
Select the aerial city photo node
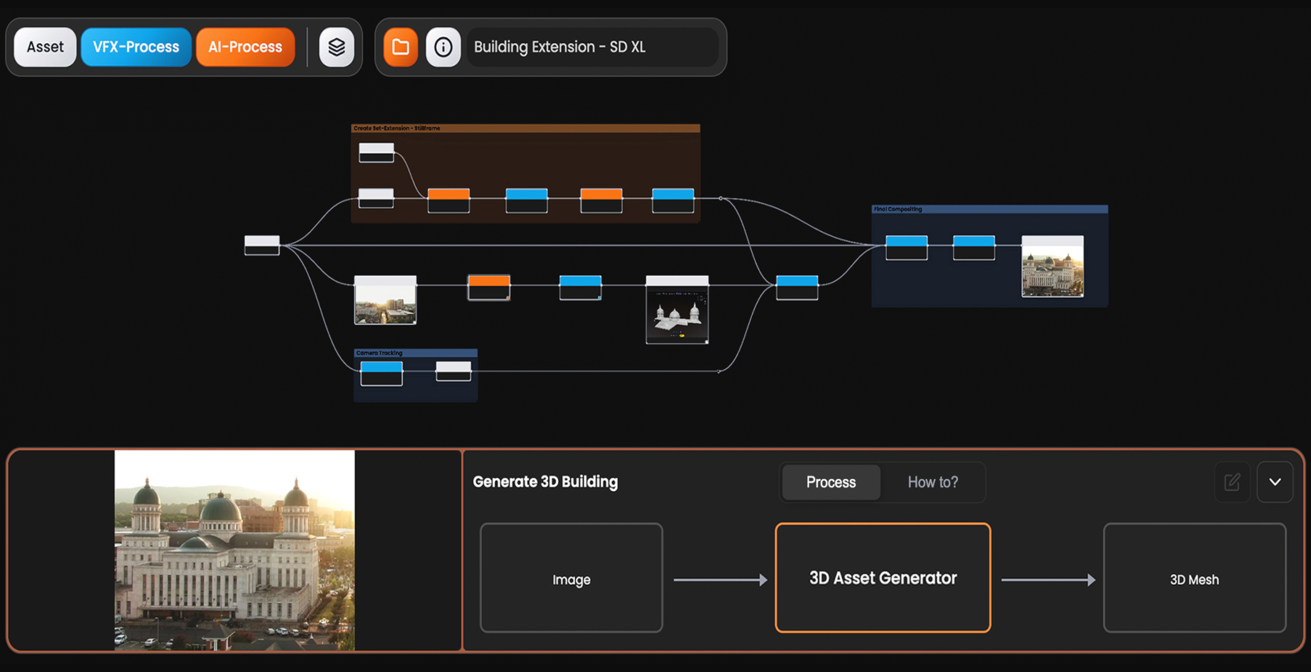tap(385, 300)
